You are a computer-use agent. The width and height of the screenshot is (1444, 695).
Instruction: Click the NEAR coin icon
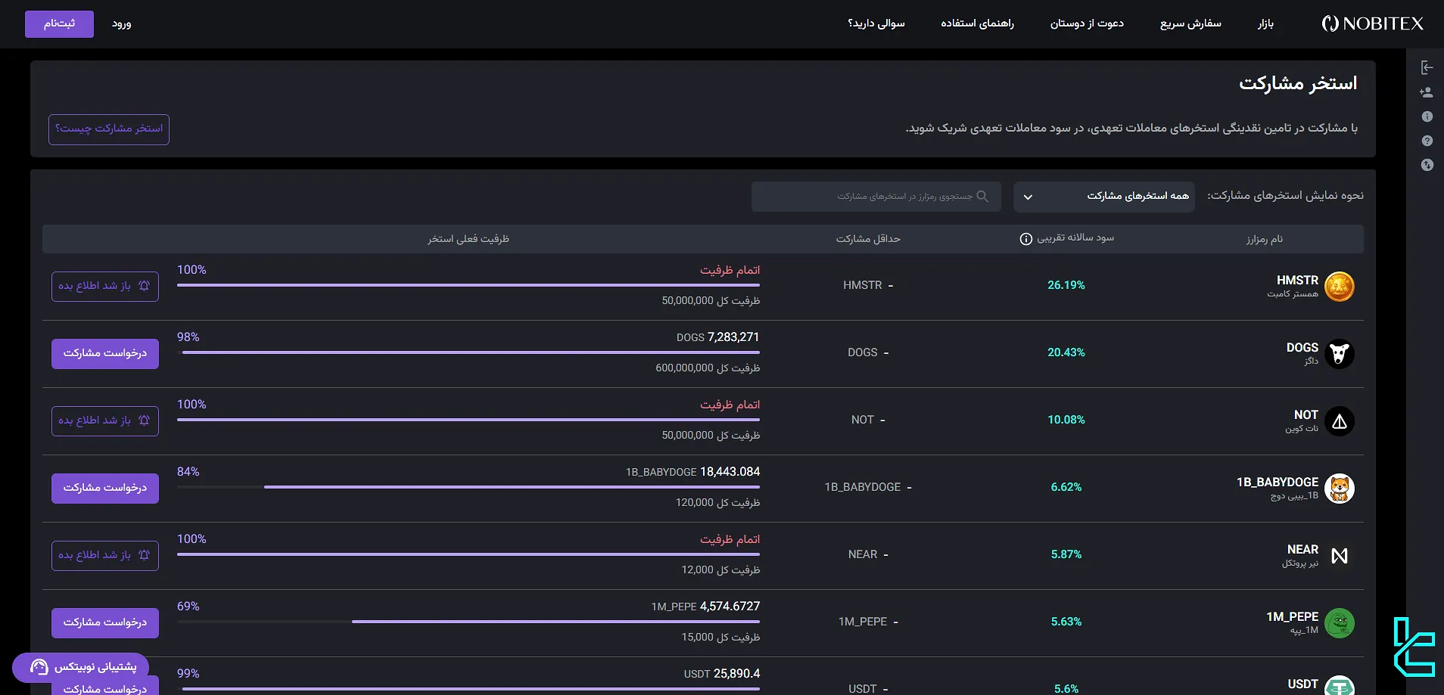click(1340, 556)
